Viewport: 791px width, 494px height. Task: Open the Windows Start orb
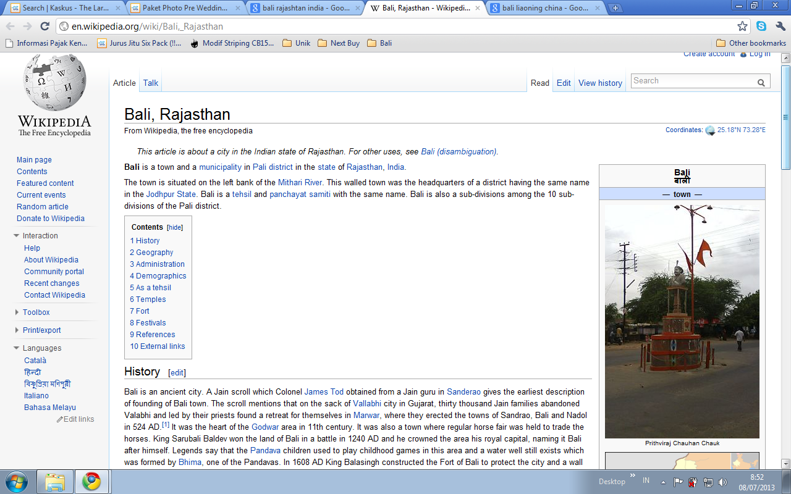point(17,481)
